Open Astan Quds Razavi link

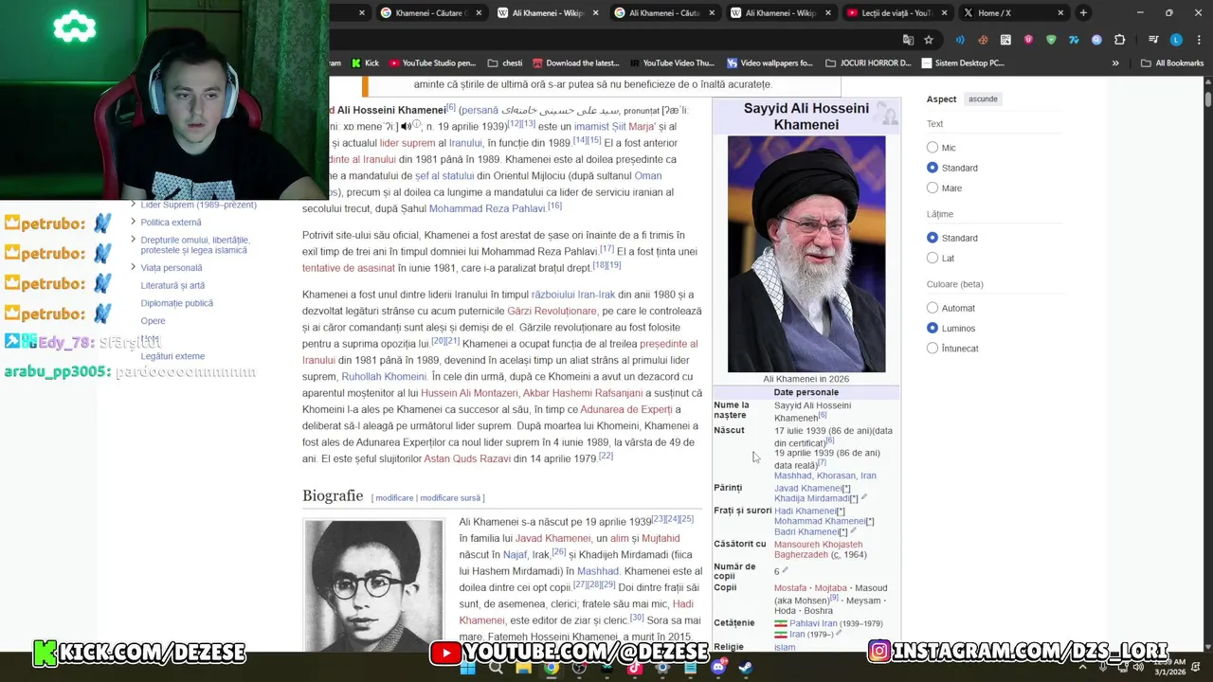[467, 458]
